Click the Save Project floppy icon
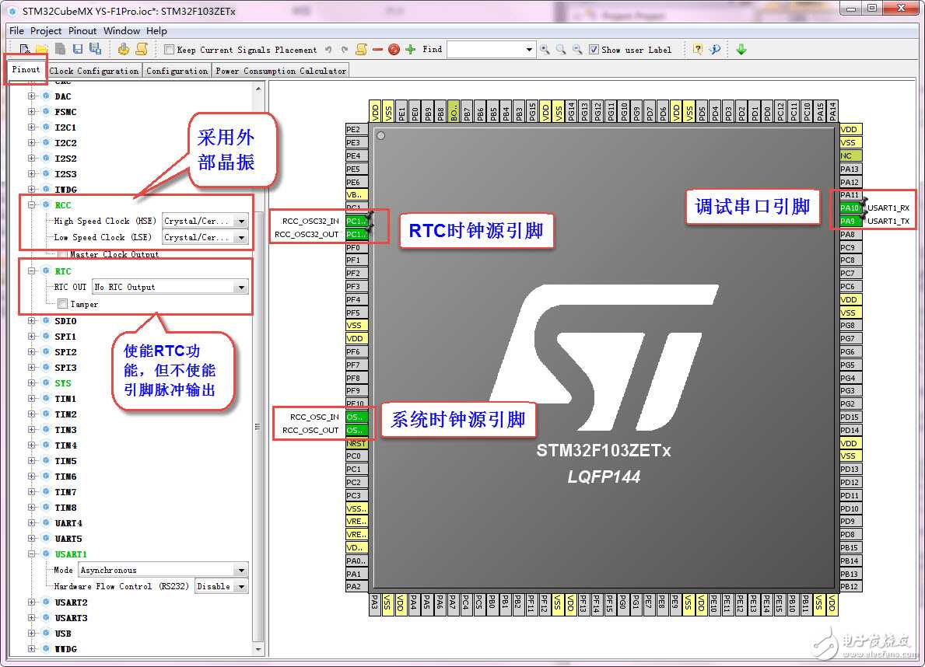This screenshot has width=925, height=667. (78, 49)
